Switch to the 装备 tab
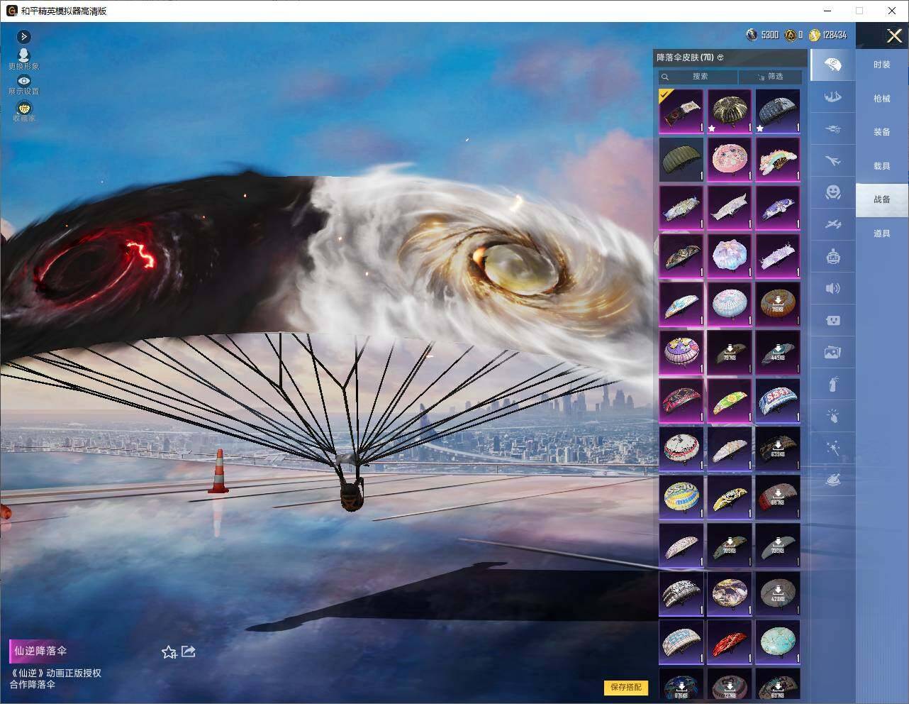909x704 pixels. pos(882,132)
